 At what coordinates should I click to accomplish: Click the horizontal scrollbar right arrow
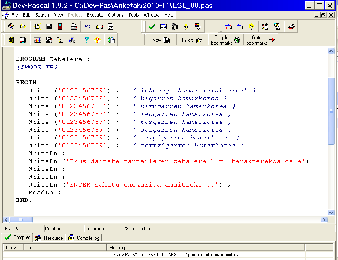(324, 220)
